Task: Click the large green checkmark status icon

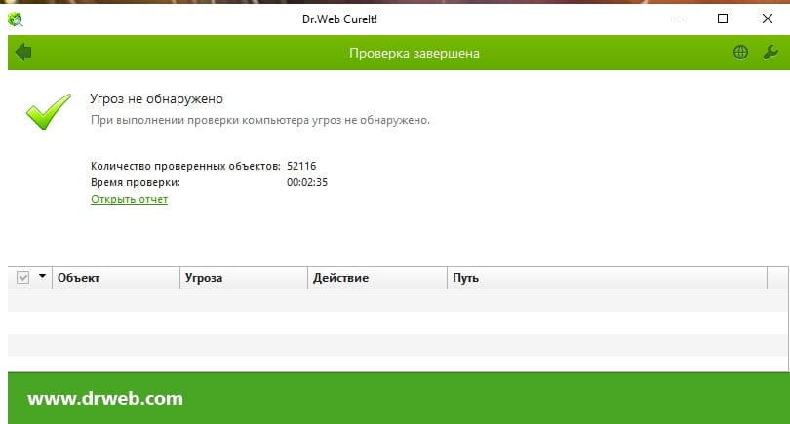Action: (x=48, y=112)
